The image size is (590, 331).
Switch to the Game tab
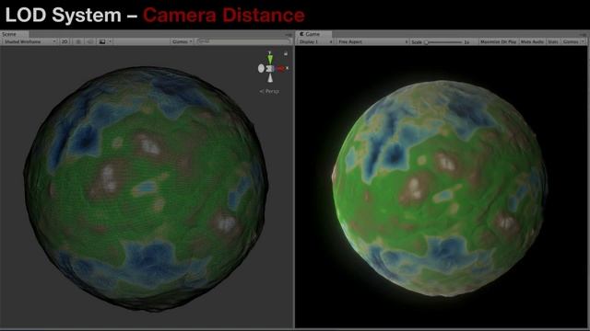[313, 34]
